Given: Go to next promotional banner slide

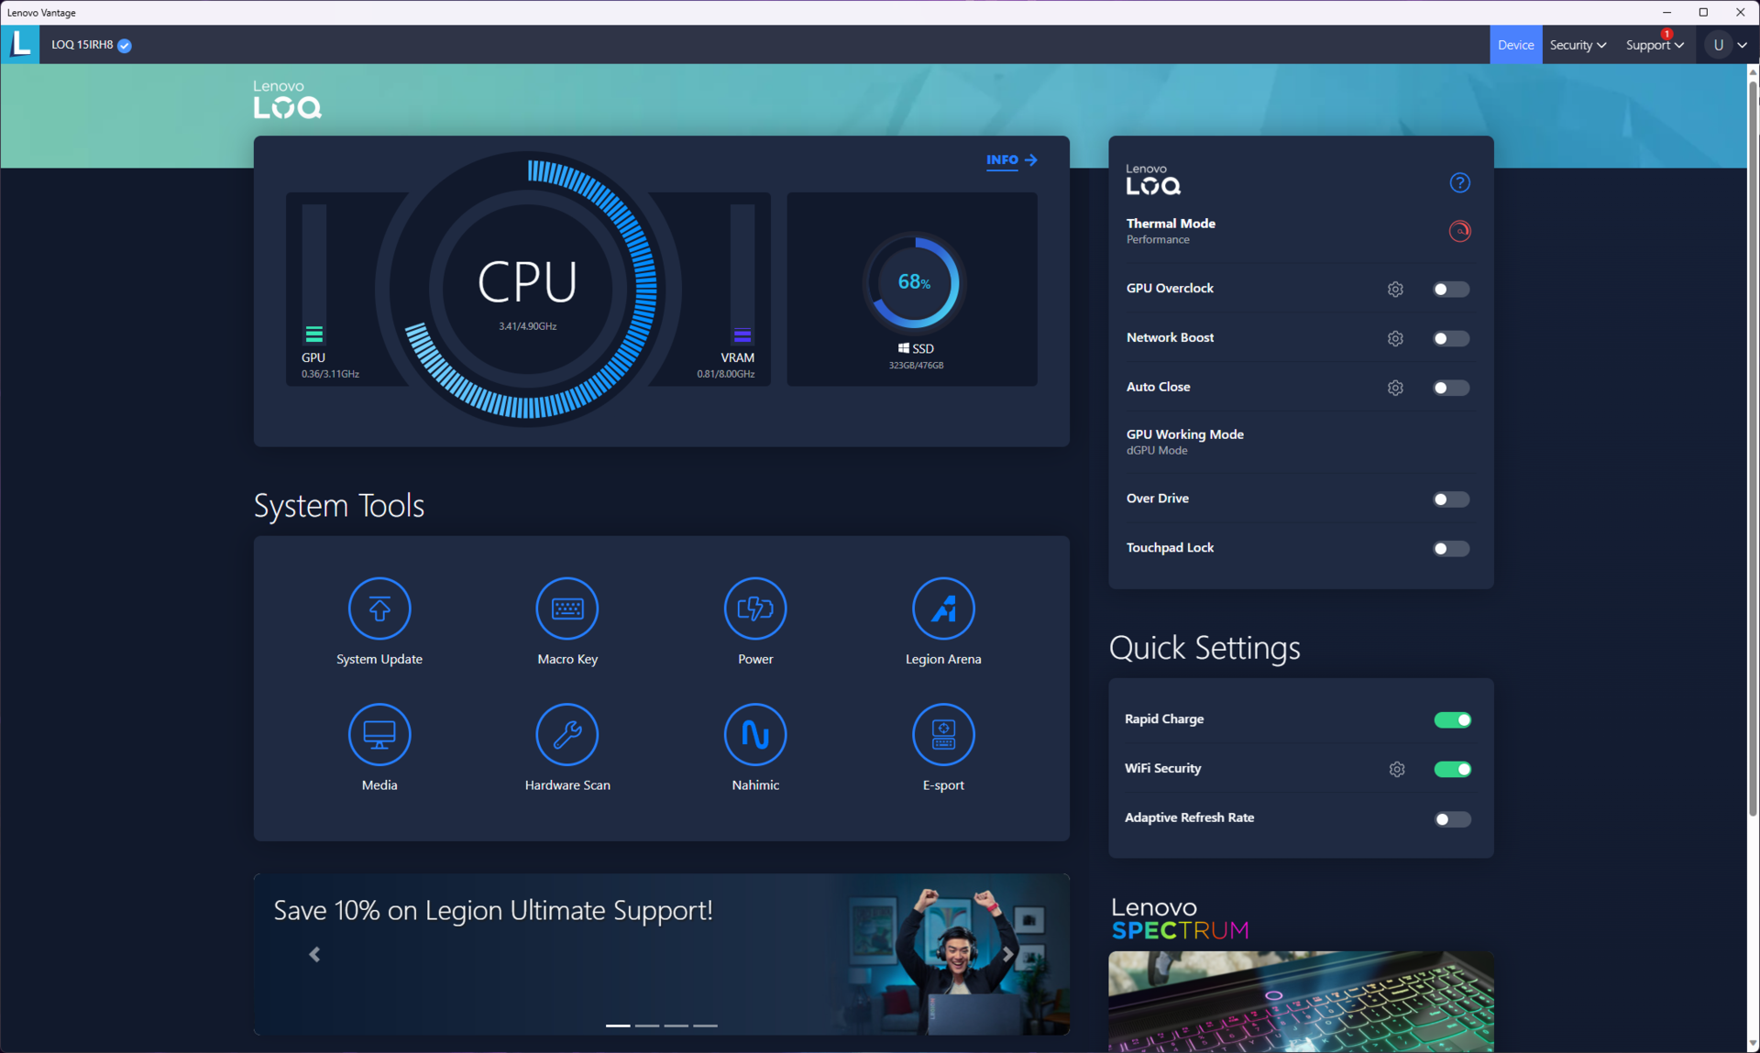Looking at the screenshot, I should coord(1007,954).
